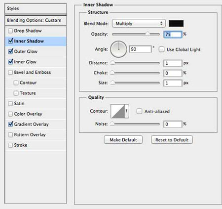The height and width of the screenshot is (209, 222).
Task: Toggle Use Global Light checkbox
Action: point(161,49)
